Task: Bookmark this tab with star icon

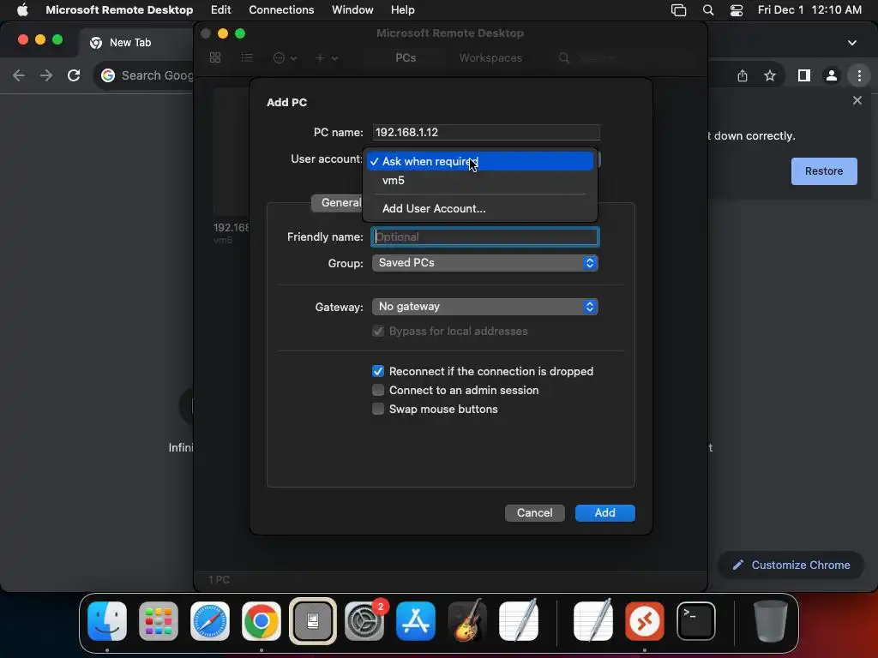Action: (x=770, y=75)
